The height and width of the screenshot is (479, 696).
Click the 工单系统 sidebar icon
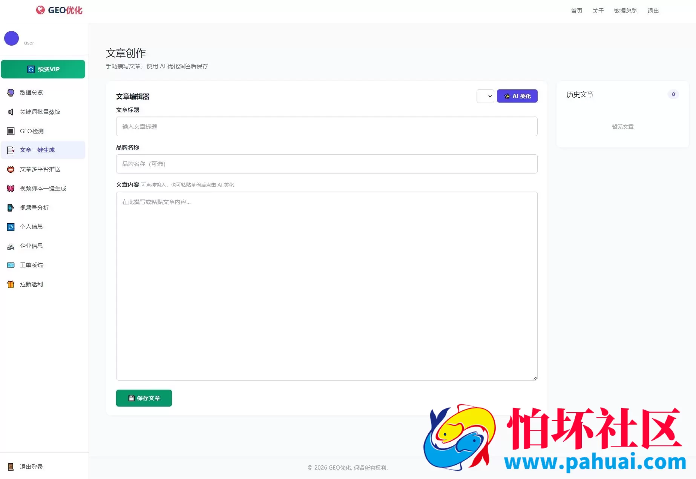tap(11, 265)
